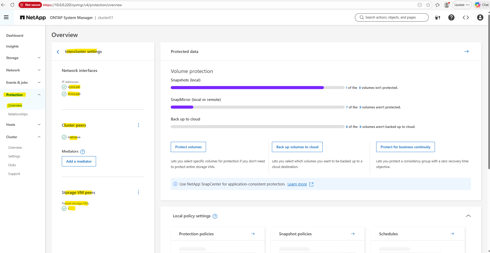Open the API log code brackets icon
Screen dimensions: 490x253
point(466,17)
